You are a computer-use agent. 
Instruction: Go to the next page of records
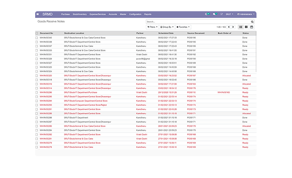[x=233, y=27]
